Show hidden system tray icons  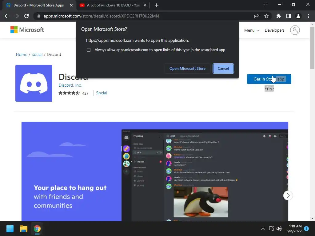click(x=263, y=229)
